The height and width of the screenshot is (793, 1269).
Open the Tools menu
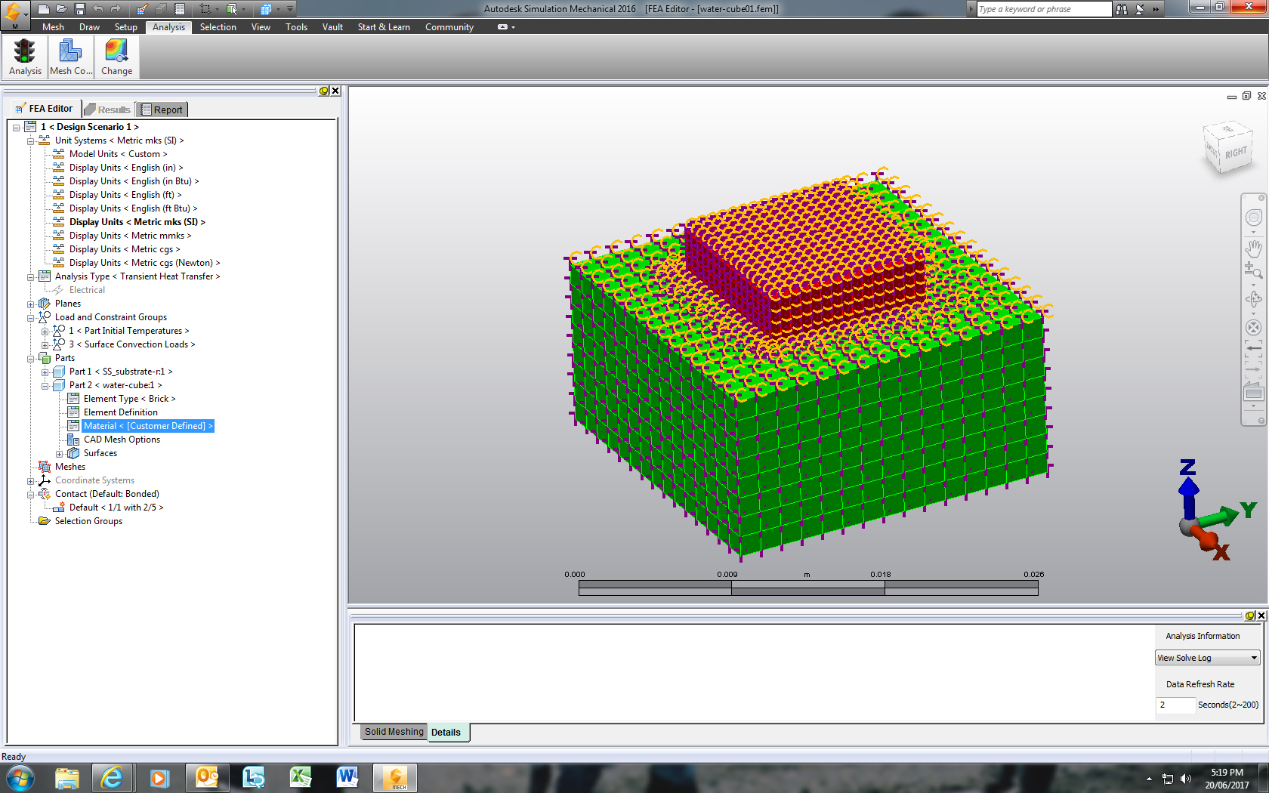coord(296,27)
